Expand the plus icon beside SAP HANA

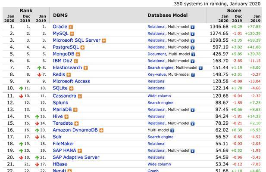[80, 150]
